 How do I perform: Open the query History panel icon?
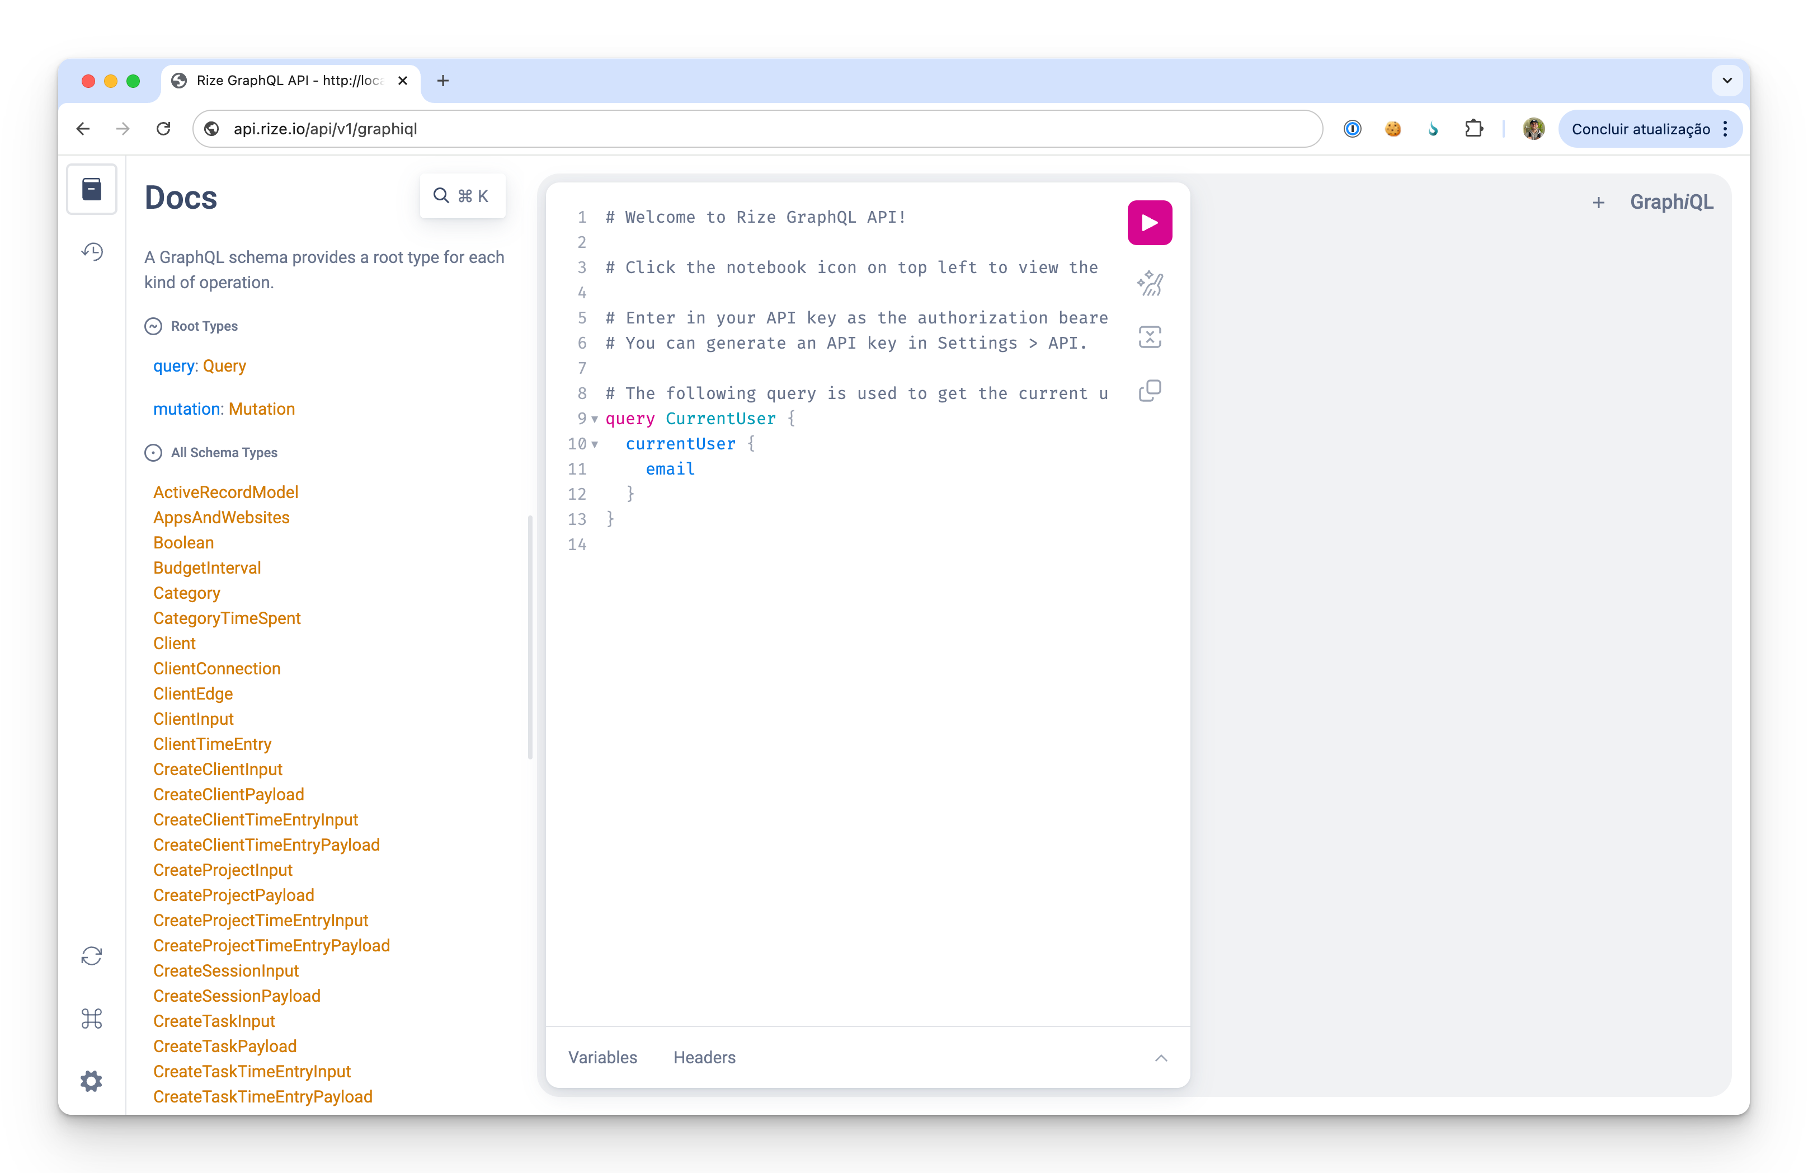[x=92, y=252]
